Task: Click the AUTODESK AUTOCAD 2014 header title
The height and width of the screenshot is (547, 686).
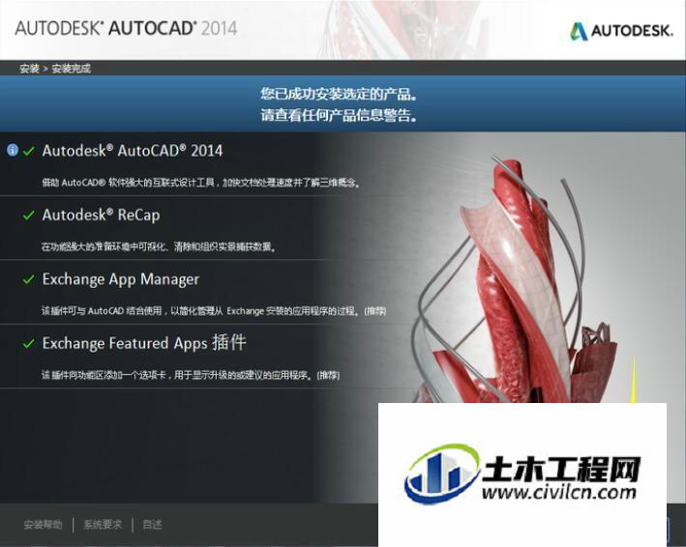Action: coord(126,28)
